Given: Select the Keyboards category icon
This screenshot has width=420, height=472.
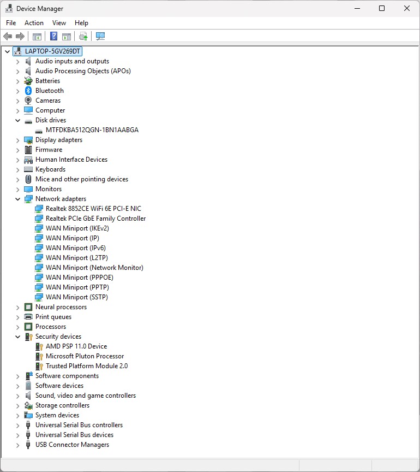Looking at the screenshot, I should click(28, 169).
